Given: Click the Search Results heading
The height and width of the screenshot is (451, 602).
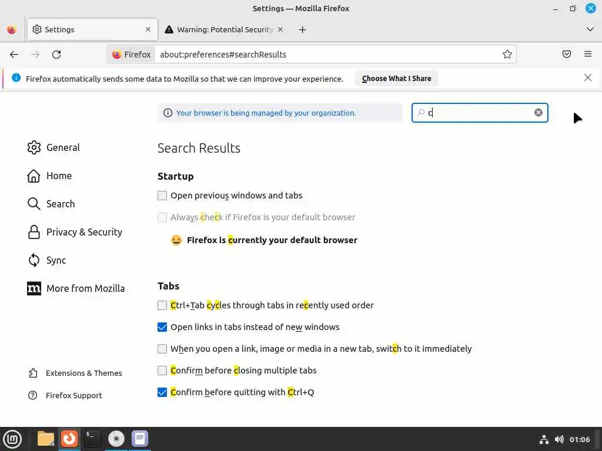Looking at the screenshot, I should [199, 148].
